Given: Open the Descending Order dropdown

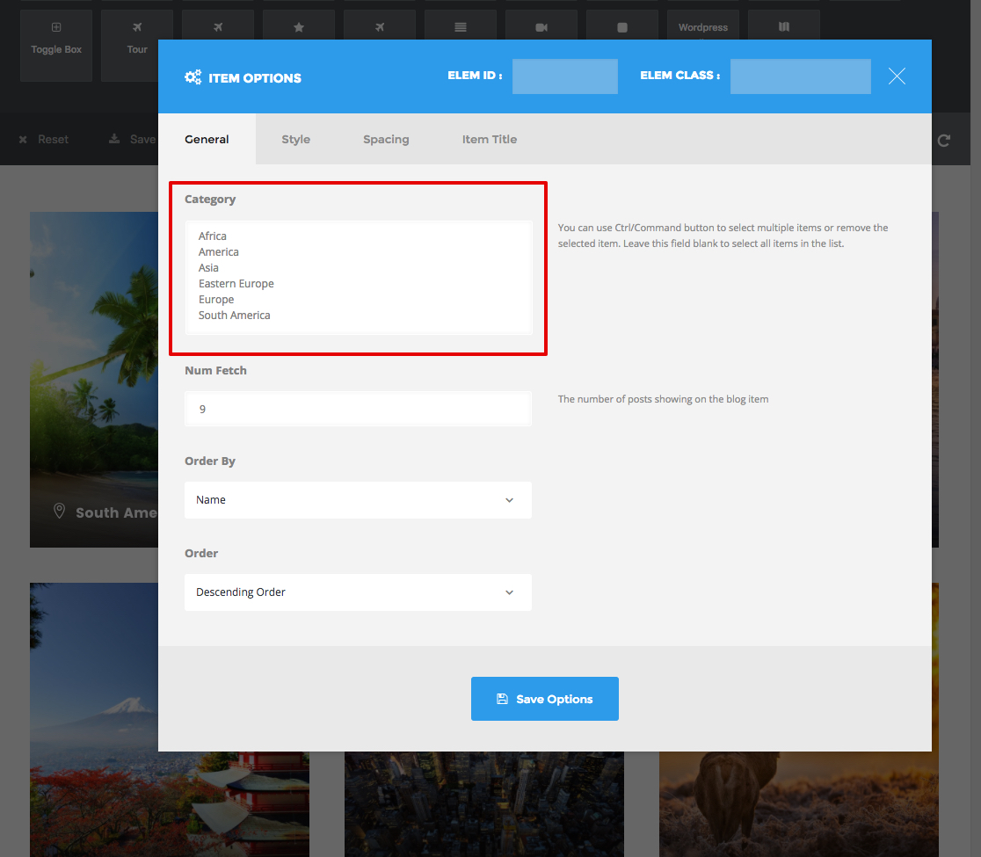Looking at the screenshot, I should tap(358, 592).
